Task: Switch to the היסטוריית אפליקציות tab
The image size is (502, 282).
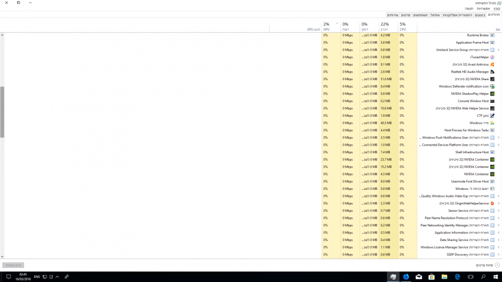Action: tap(457, 15)
